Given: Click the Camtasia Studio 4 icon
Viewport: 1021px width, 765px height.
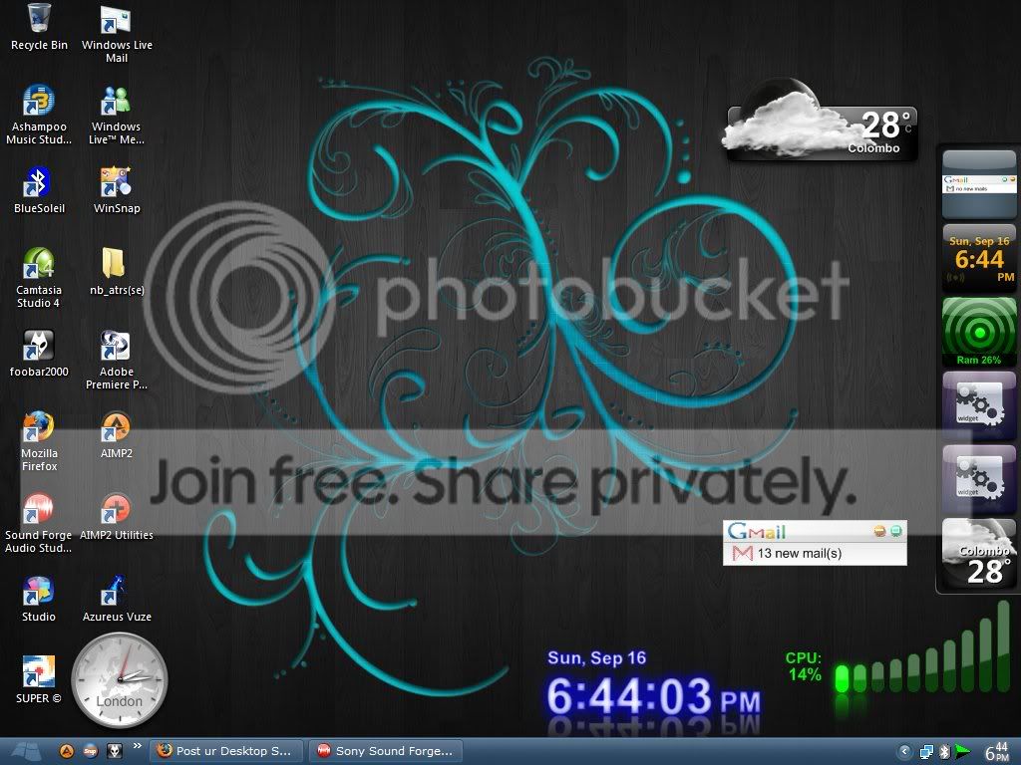Looking at the screenshot, I should [39, 278].
